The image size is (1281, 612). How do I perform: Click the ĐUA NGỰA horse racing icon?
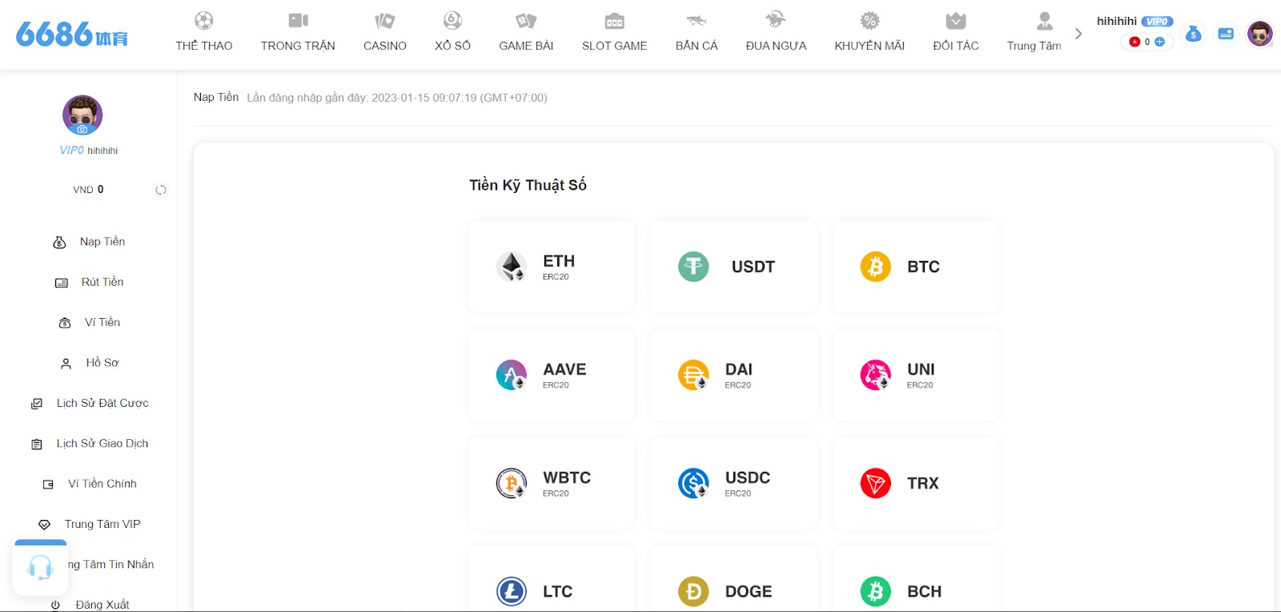click(x=776, y=19)
